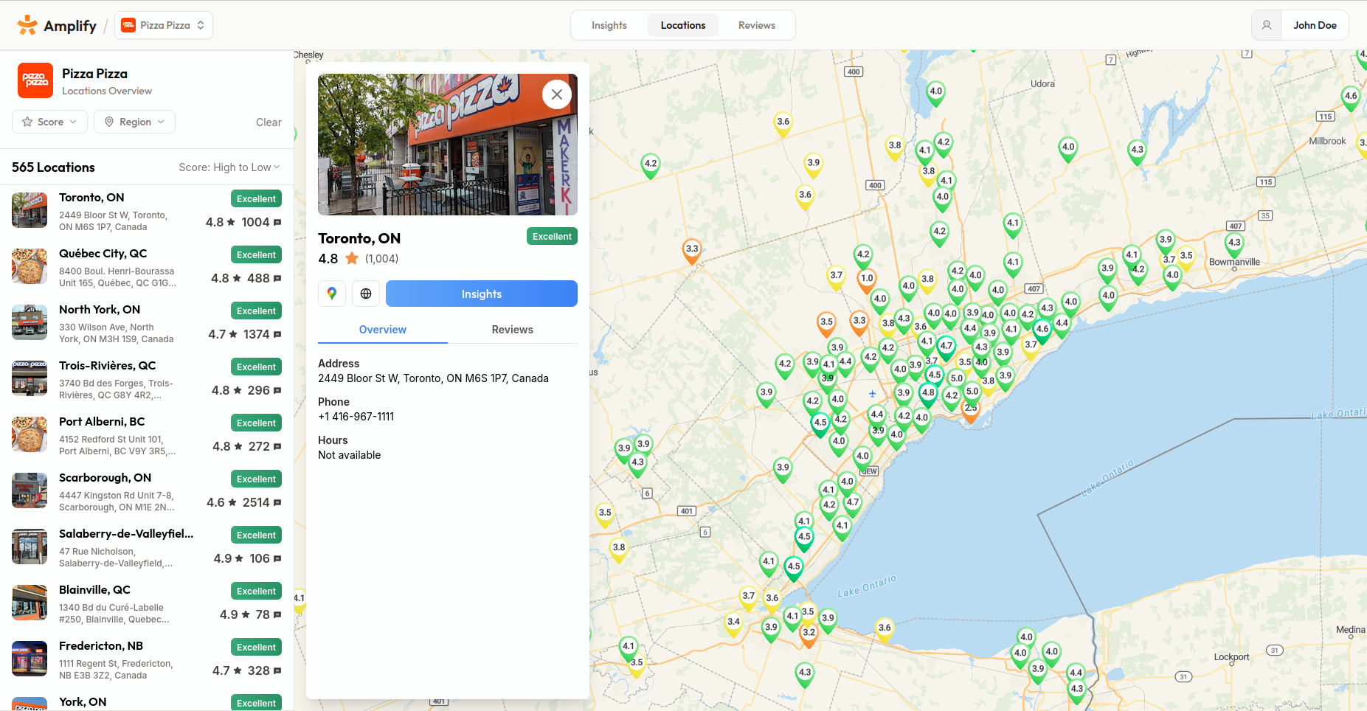Expand the Region filter dropdown

pyautogui.click(x=134, y=122)
